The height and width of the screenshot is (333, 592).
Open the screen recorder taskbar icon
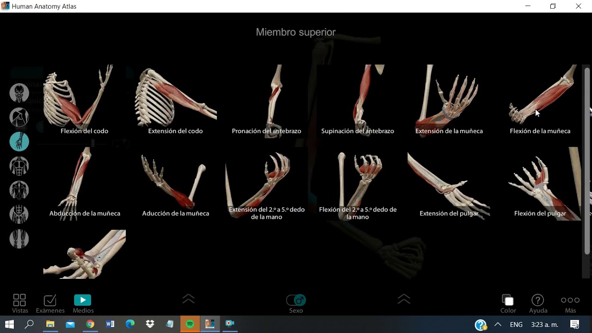click(x=230, y=324)
